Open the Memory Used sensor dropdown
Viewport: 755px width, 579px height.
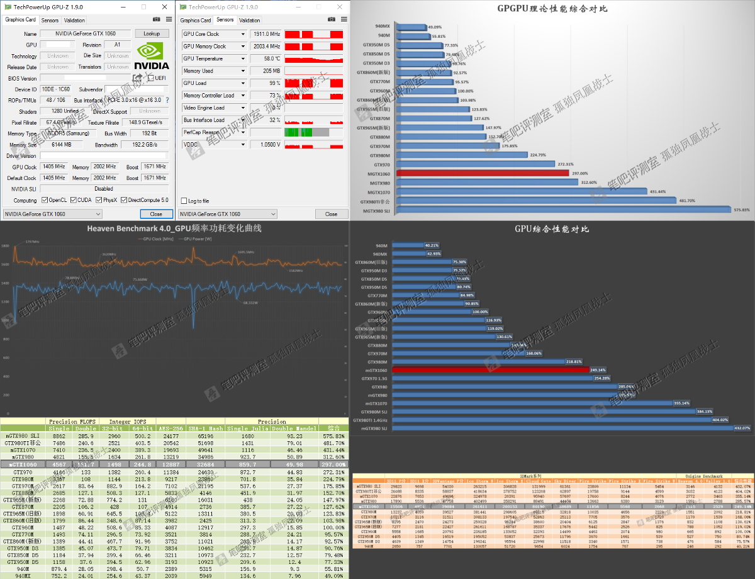[x=243, y=70]
